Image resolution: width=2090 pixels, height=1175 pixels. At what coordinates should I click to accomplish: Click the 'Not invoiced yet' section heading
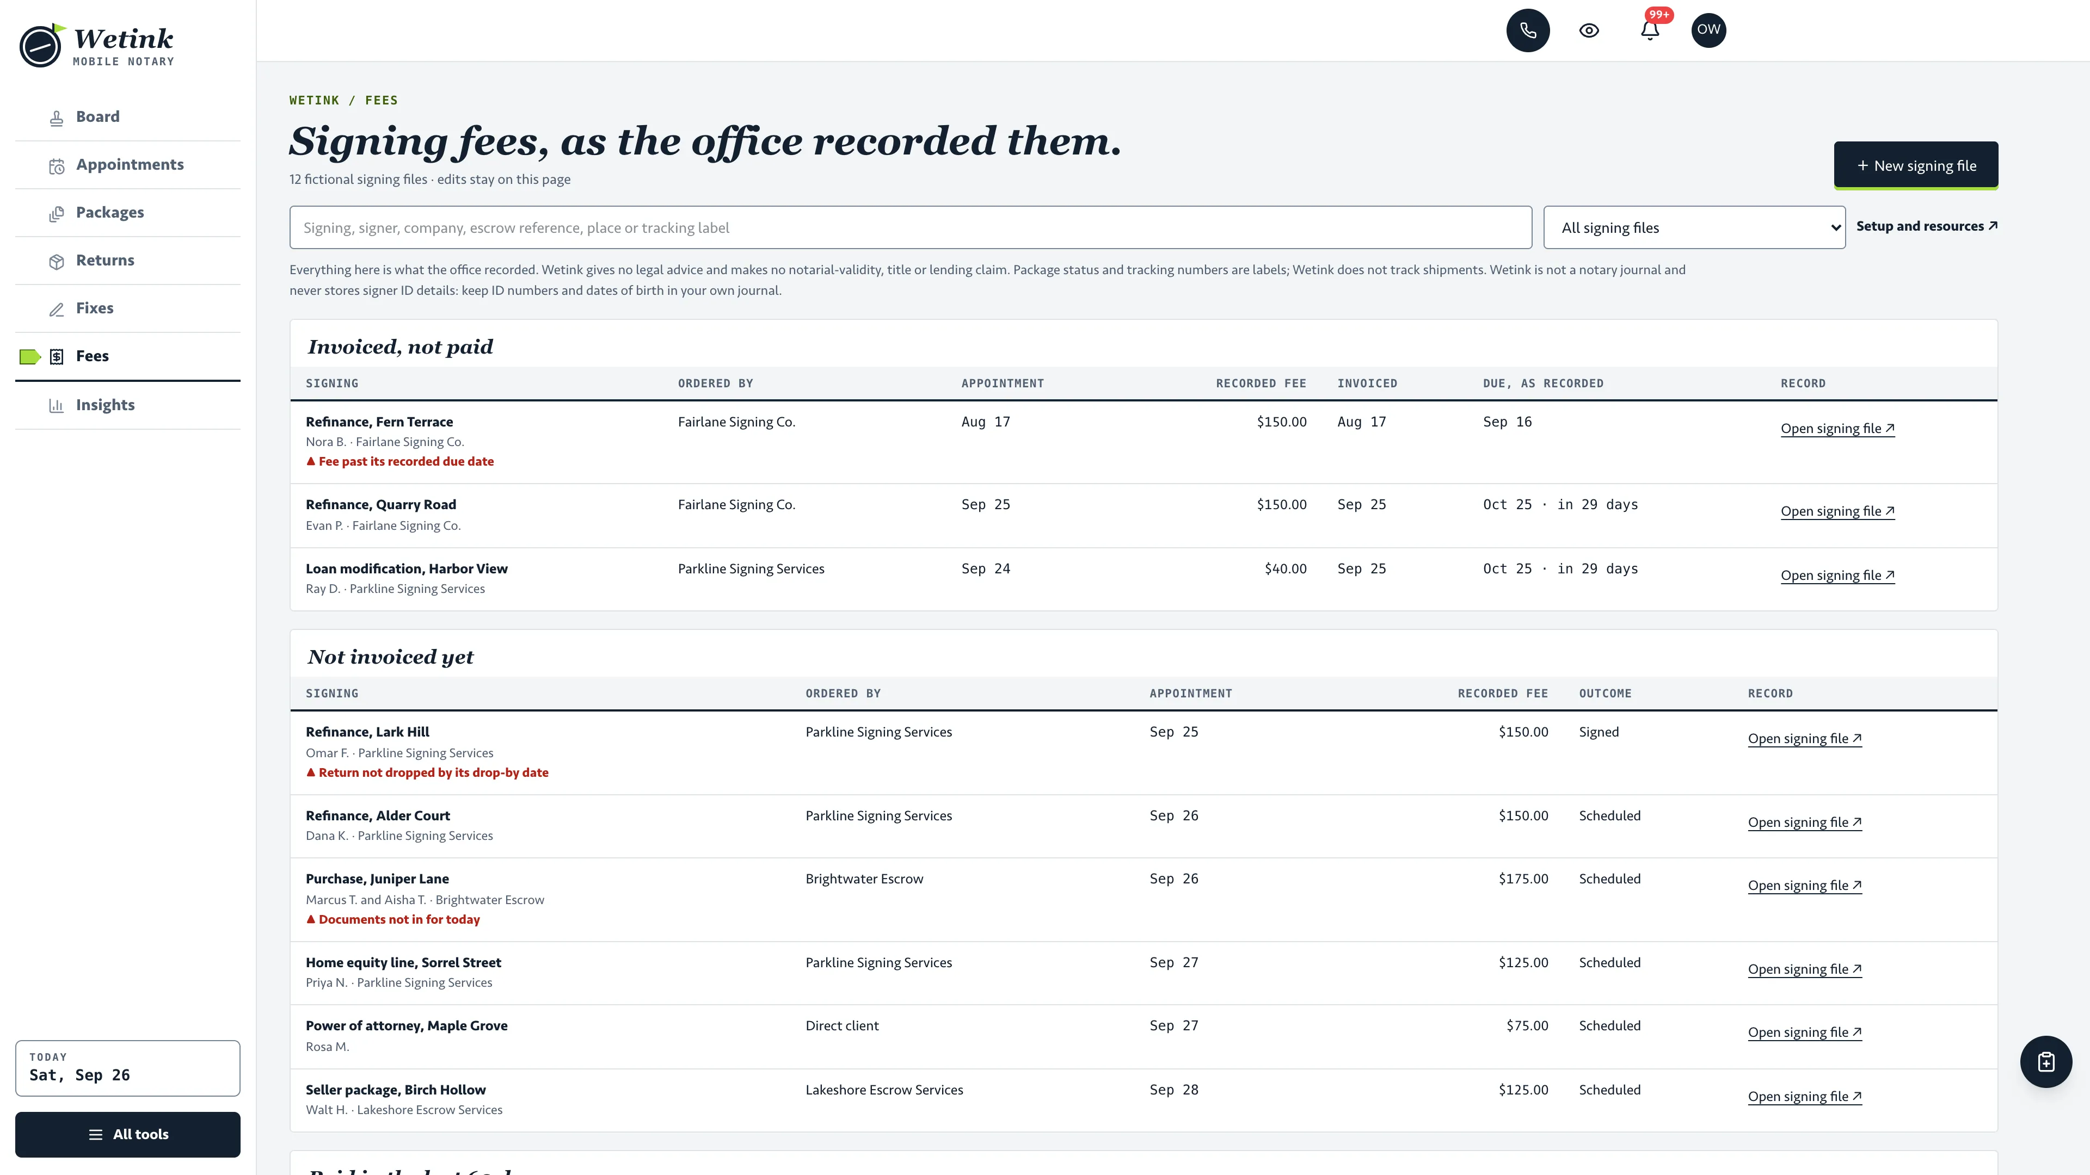coord(390,657)
